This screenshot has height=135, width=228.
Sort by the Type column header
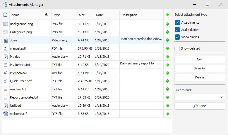point(64,15)
